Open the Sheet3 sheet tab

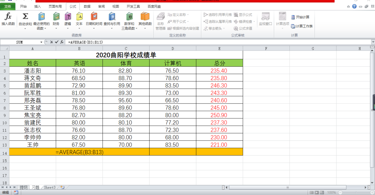tap(50, 187)
